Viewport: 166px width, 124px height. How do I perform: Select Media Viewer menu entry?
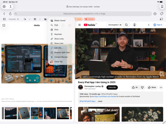click(x=61, y=21)
